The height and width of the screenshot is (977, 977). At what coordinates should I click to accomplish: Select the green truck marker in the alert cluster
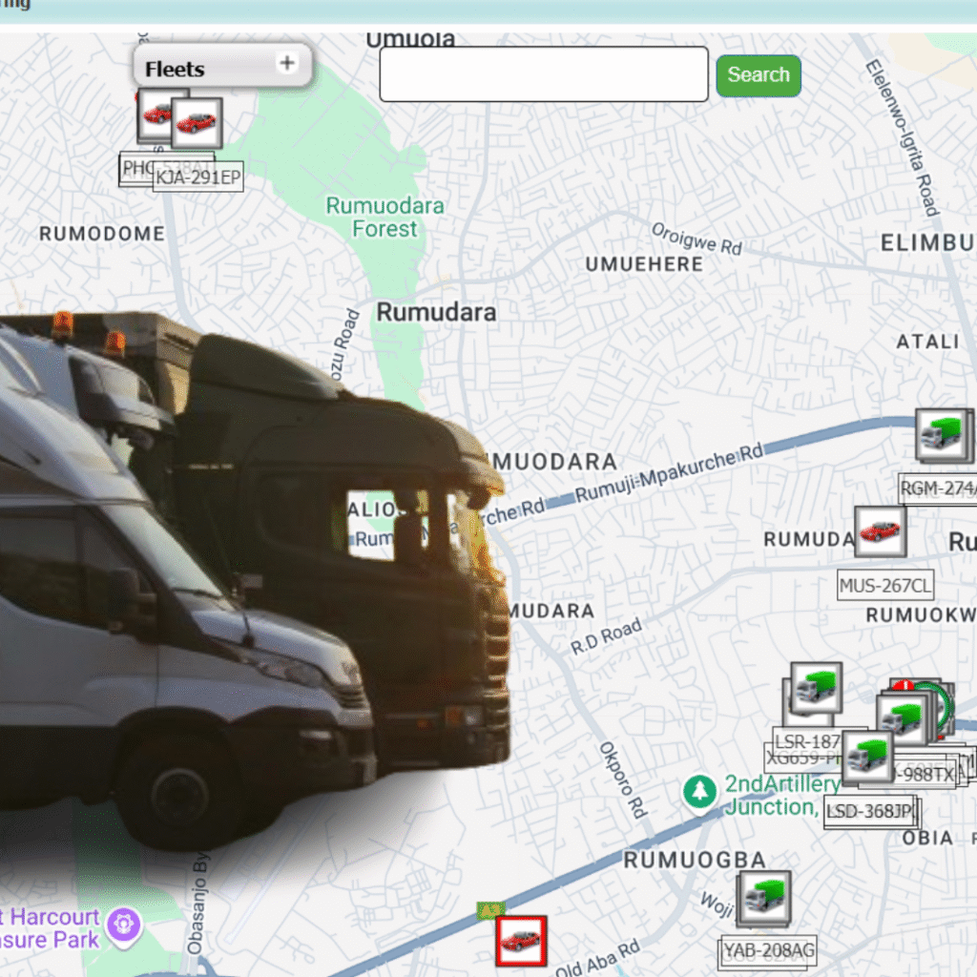coord(902,719)
